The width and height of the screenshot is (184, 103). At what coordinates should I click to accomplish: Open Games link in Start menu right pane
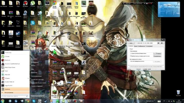click(x=32, y=69)
